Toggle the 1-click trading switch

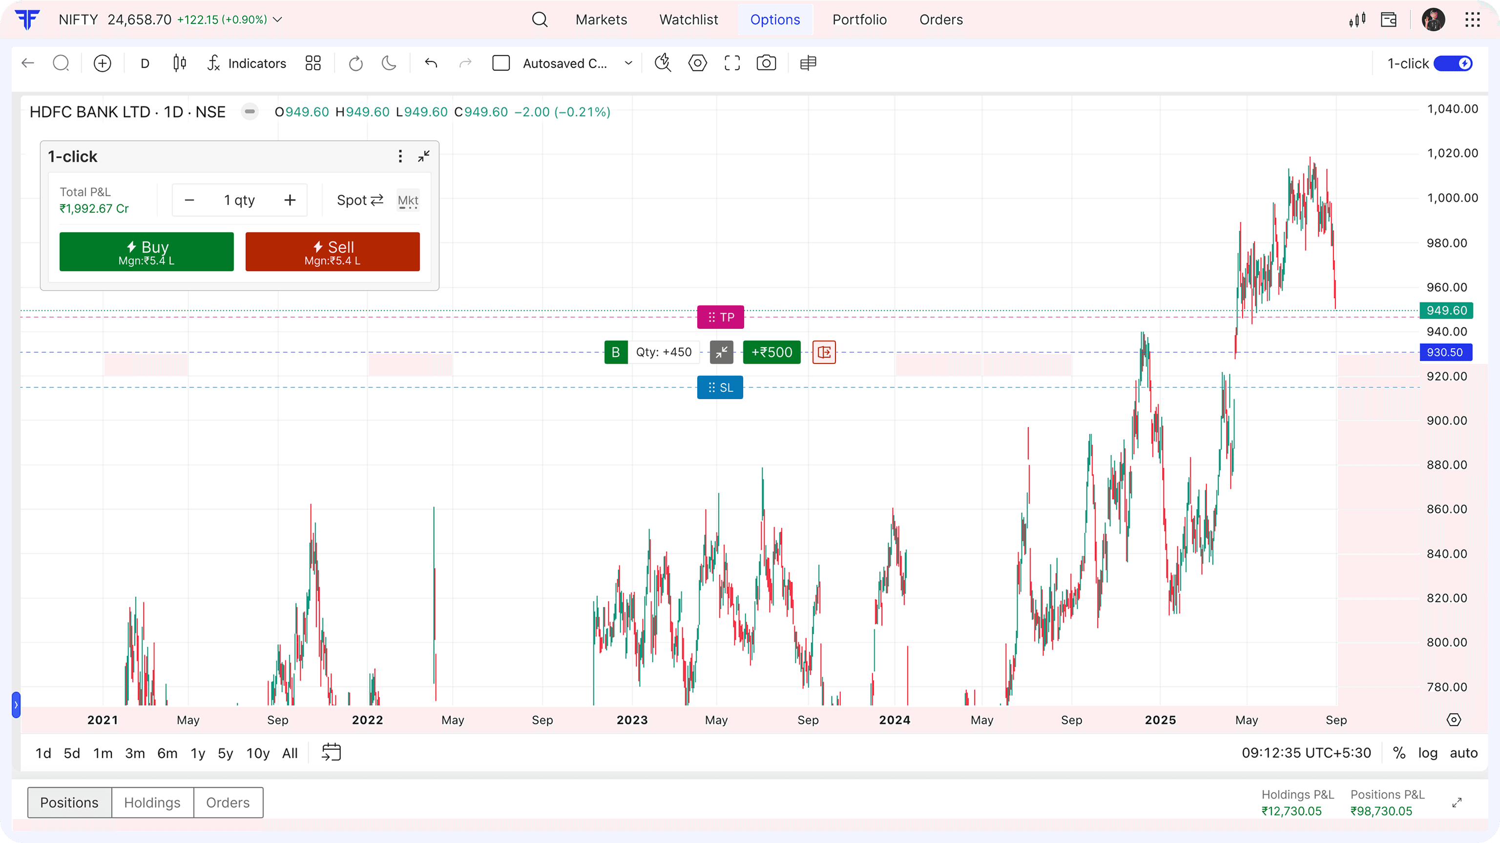point(1454,63)
